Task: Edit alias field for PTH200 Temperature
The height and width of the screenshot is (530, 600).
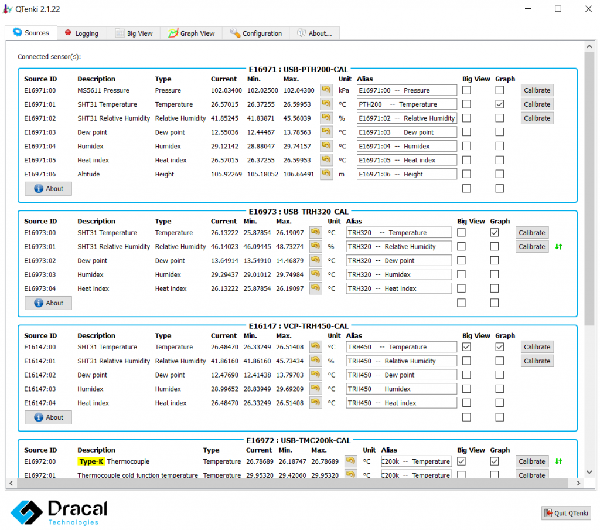Action: 407,104
